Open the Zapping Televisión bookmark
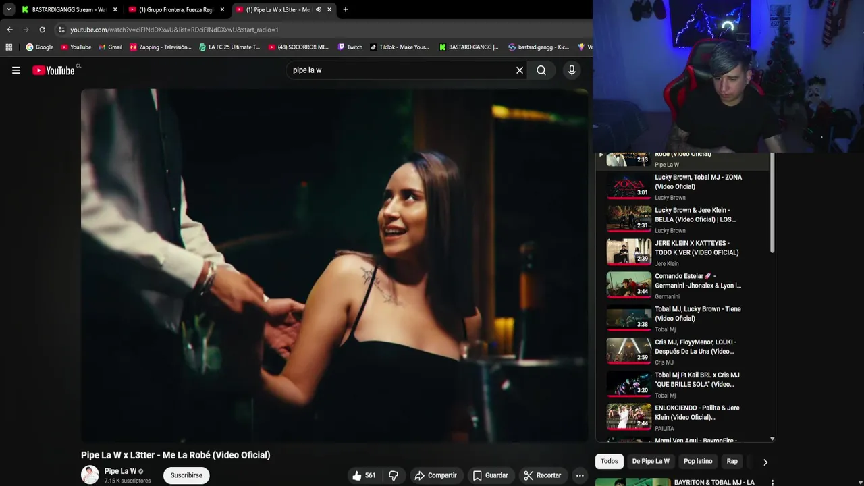864x486 pixels. tap(161, 47)
